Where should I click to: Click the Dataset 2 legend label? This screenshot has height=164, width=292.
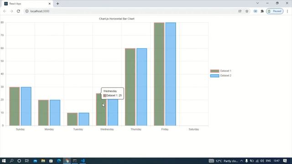point(225,76)
